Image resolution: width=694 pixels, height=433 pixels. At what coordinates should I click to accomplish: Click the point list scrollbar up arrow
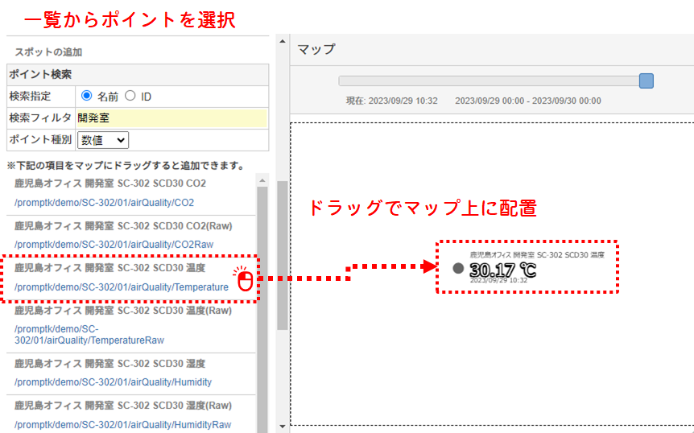pyautogui.click(x=262, y=180)
